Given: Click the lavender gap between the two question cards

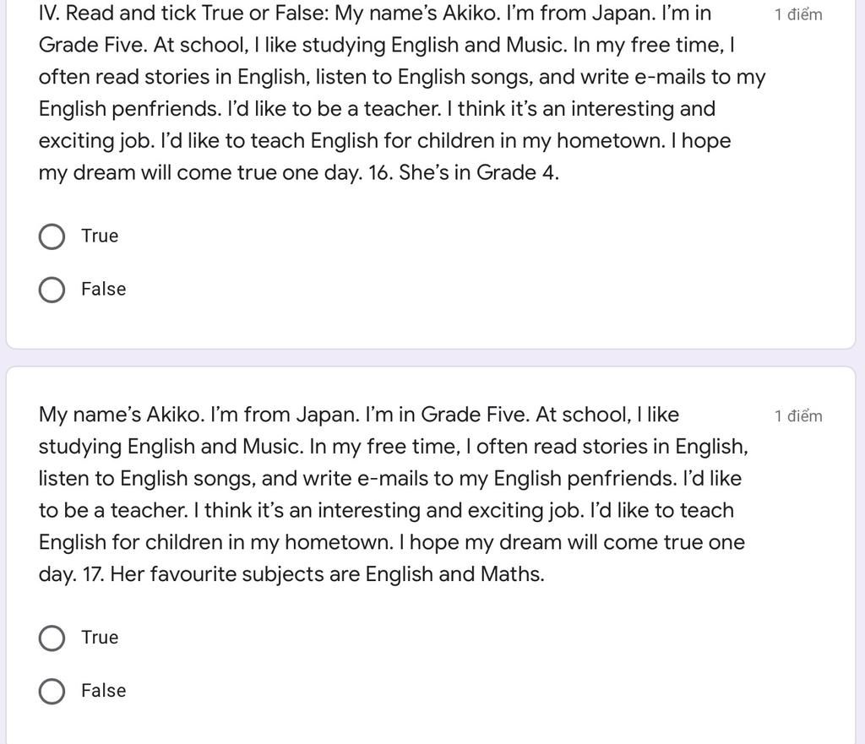Looking at the screenshot, I should pos(432,357).
